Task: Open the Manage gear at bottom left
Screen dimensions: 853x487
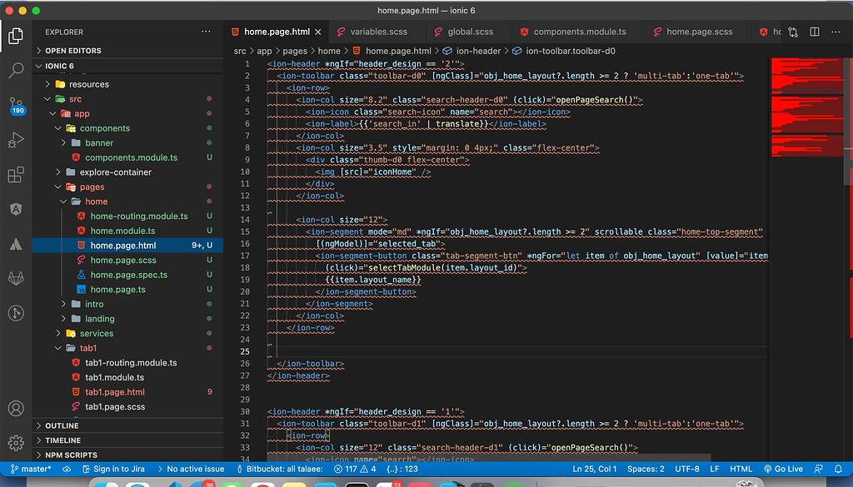Action: 15,444
